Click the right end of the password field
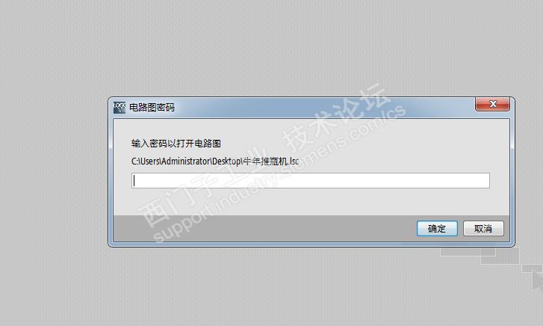Viewport: 543px width, 326px height. pyautogui.click(x=483, y=181)
